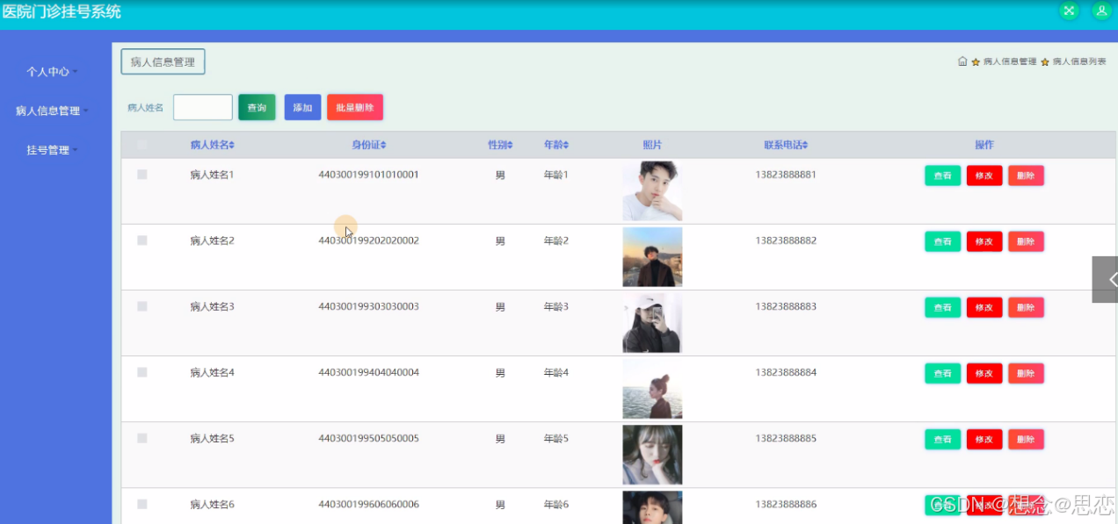1118x524 pixels.
Task: Check the box for 病人姓名3 row
Action: tap(142, 306)
